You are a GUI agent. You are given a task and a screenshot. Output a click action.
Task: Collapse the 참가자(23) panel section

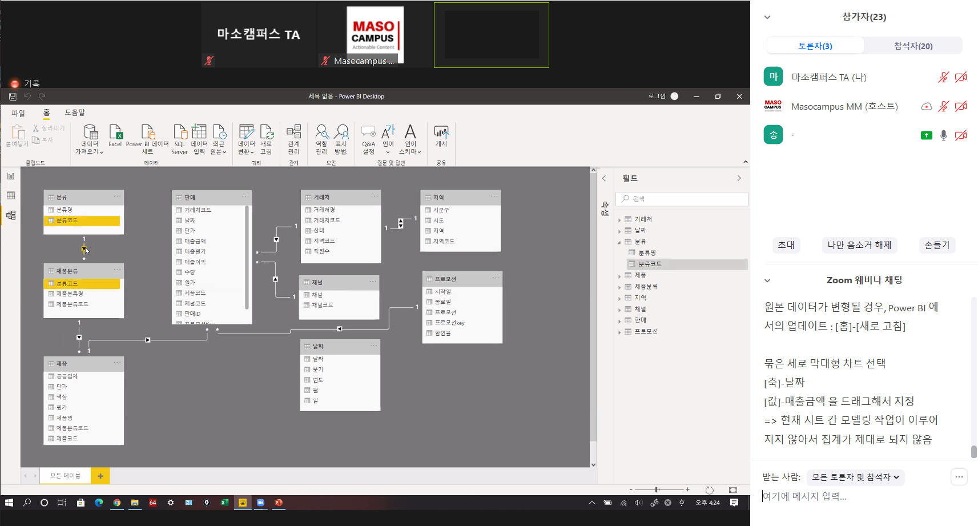click(x=767, y=17)
